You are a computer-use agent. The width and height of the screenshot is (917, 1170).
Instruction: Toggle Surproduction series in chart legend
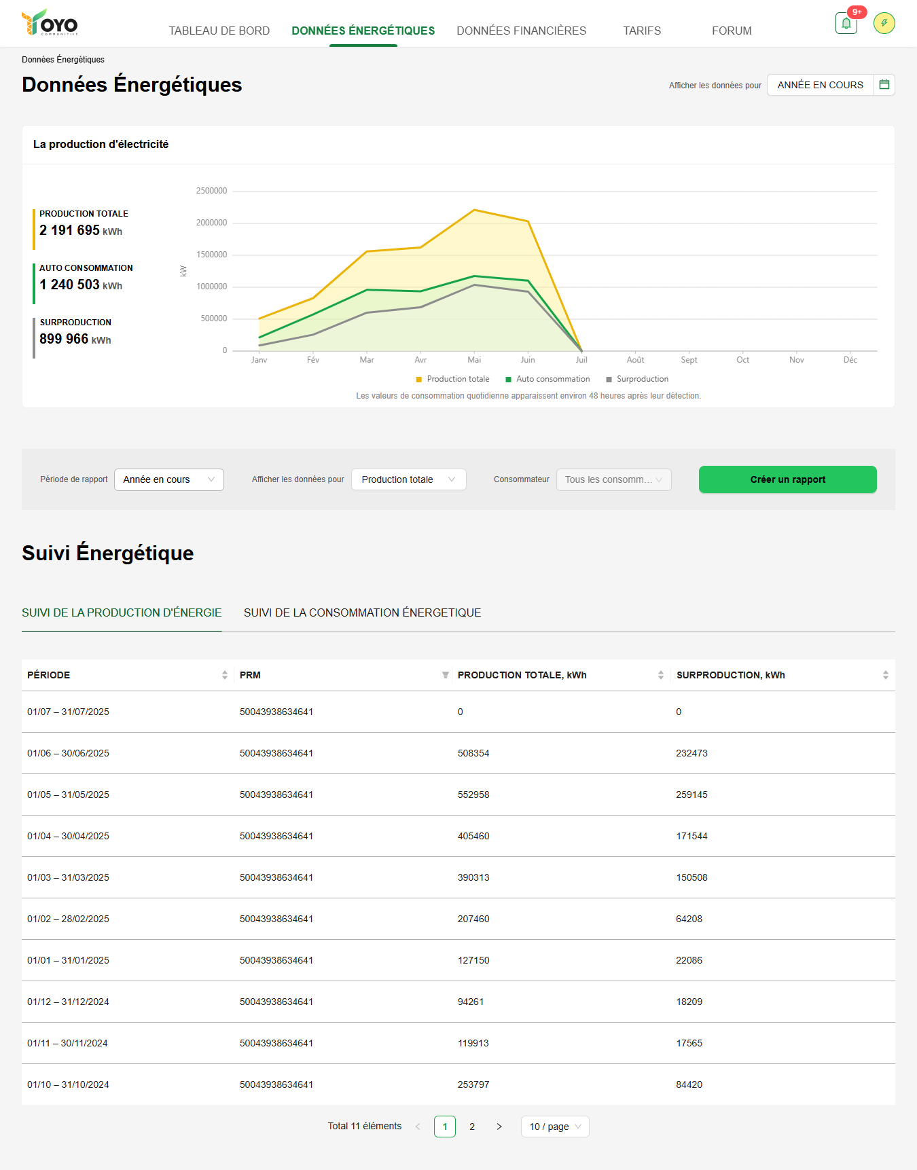click(637, 379)
